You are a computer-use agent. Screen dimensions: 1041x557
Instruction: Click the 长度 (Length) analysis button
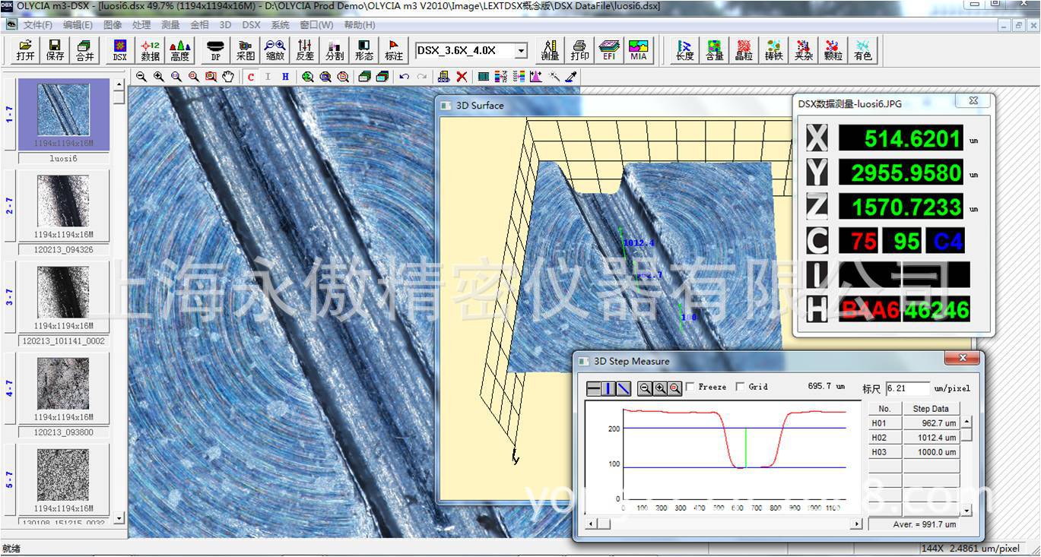coord(684,50)
